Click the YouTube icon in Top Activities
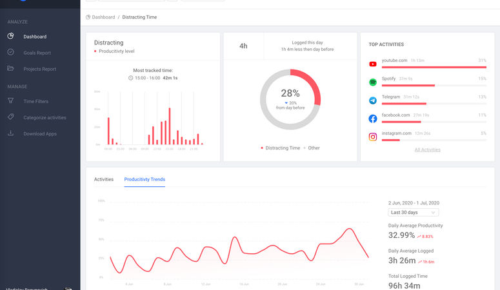Image resolution: width=500 pixels, height=290 pixels. (373, 64)
